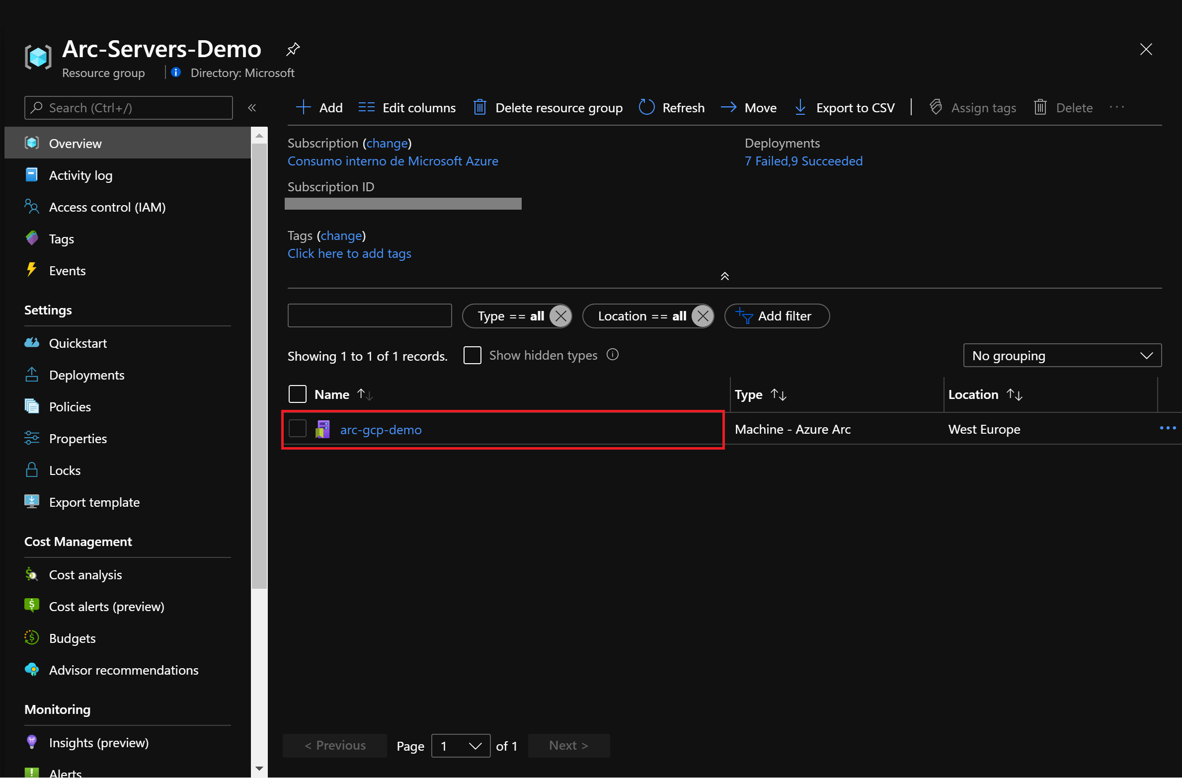
Task: Open the page number dropdown
Action: click(x=461, y=745)
